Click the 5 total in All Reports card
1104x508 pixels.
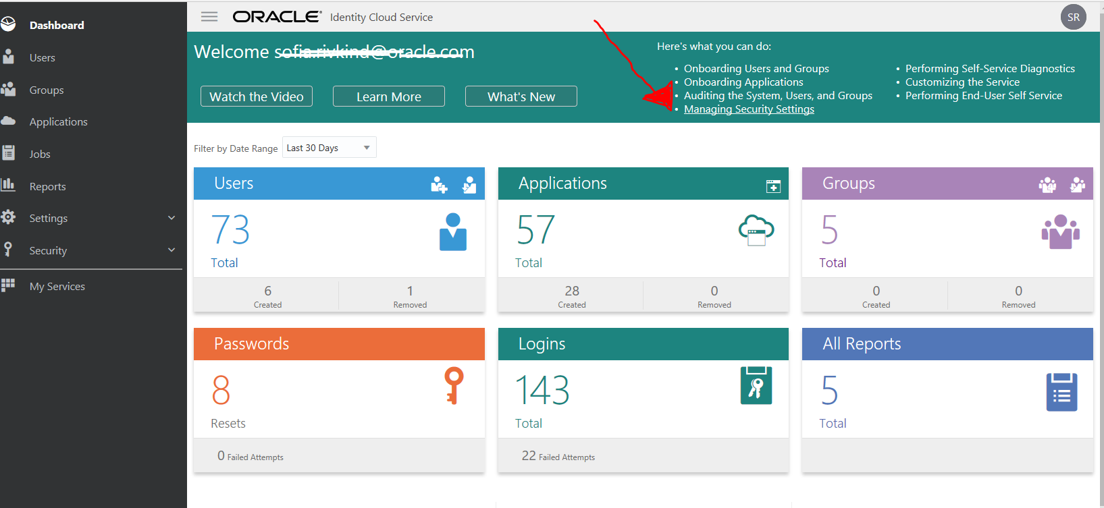pos(829,391)
